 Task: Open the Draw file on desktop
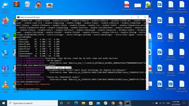coord(182,37)
